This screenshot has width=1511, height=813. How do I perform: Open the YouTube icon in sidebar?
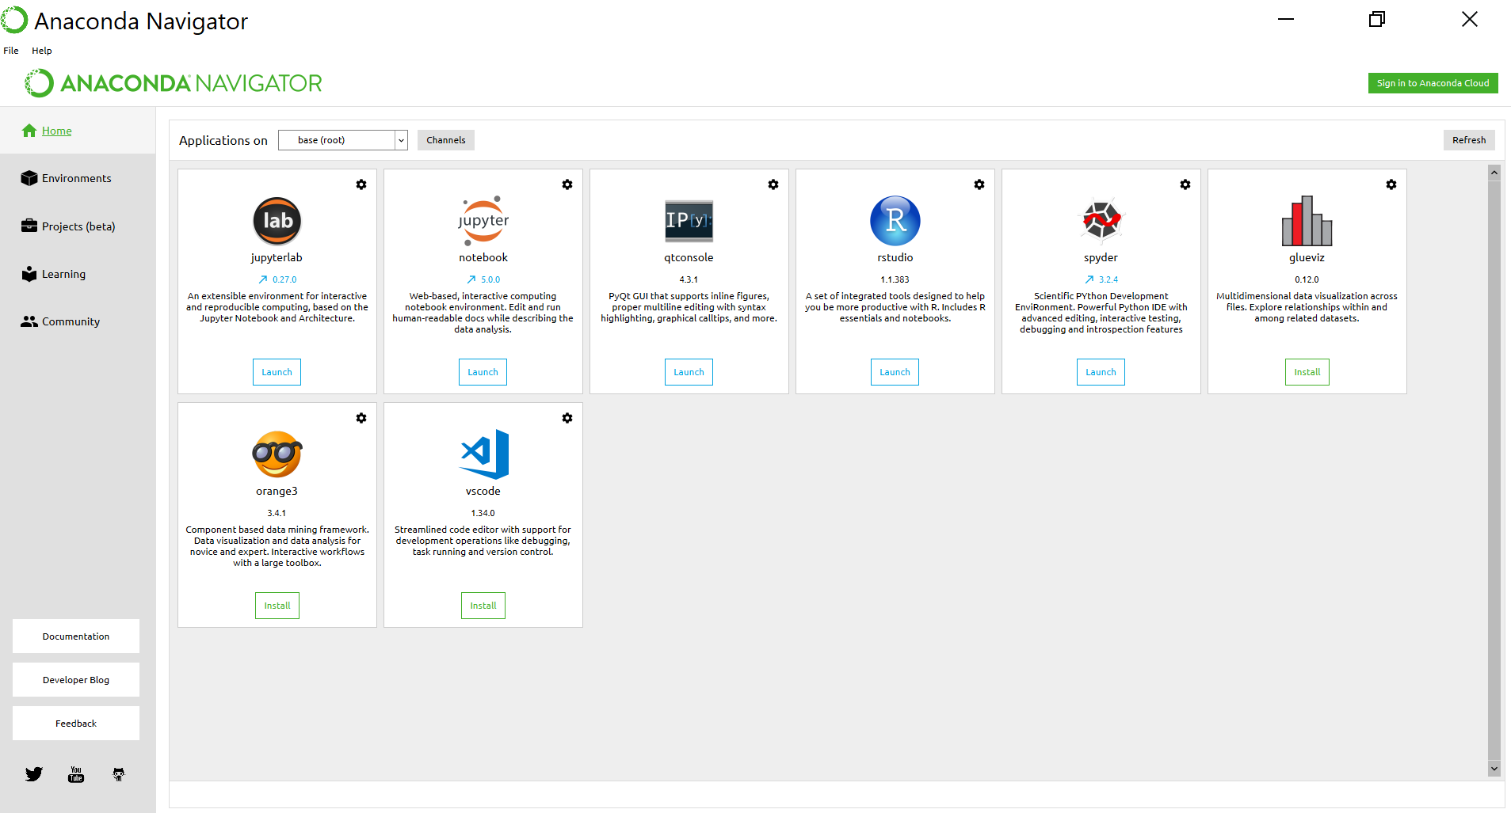click(76, 774)
